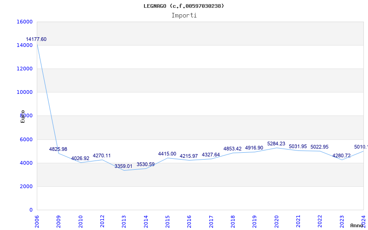Click the 14000 y-axis tick label
Screen dimensions: 368x230
tap(25, 45)
